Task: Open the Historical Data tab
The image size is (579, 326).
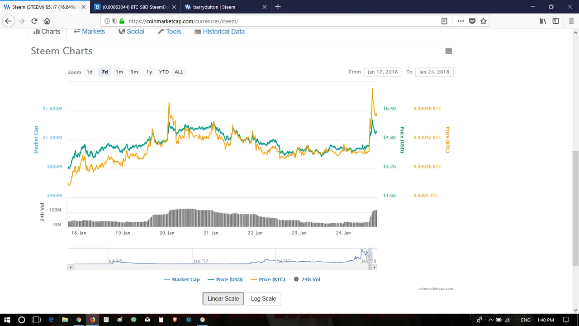Action: click(x=219, y=31)
